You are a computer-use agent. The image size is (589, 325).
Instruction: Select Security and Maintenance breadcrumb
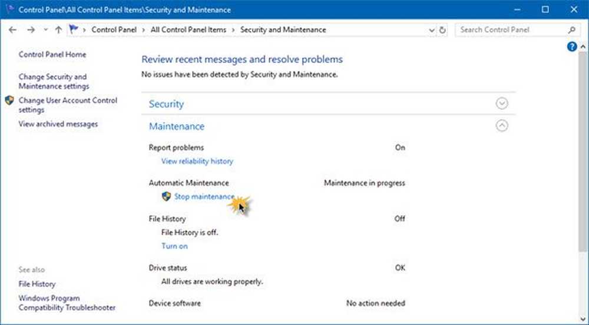pyautogui.click(x=283, y=29)
